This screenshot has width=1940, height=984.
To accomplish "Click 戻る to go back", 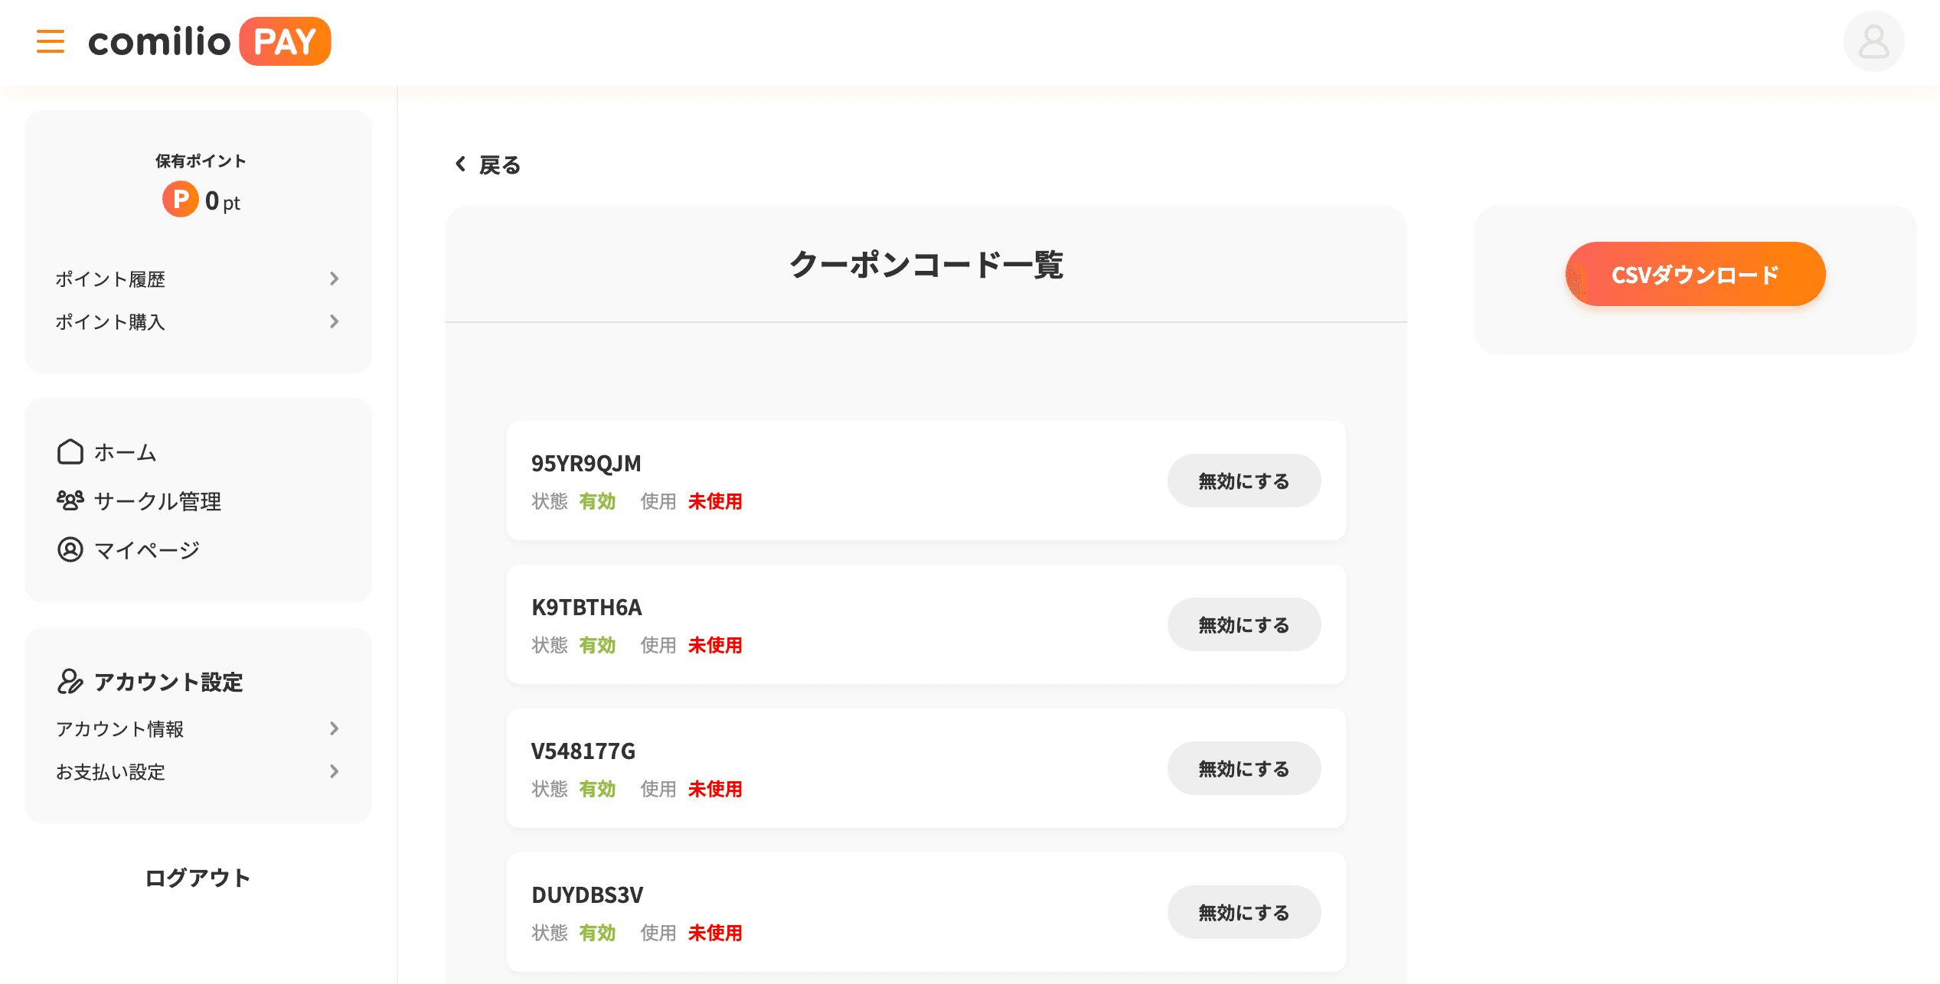I will pos(486,165).
